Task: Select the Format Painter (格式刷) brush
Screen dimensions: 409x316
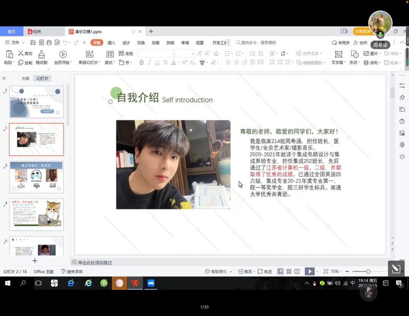Action: (x=41, y=54)
